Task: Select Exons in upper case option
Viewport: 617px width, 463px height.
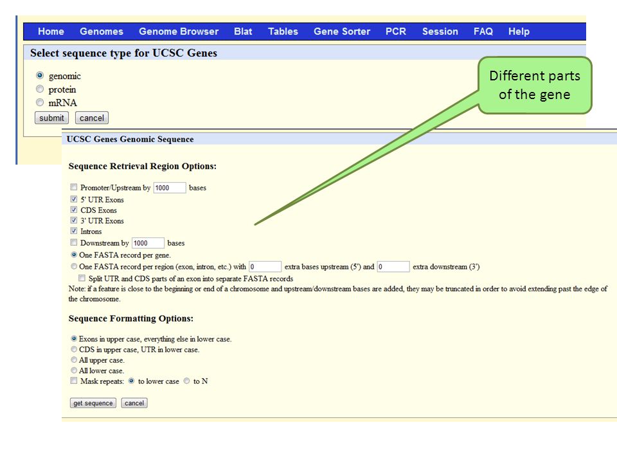Action: pyautogui.click(x=74, y=339)
